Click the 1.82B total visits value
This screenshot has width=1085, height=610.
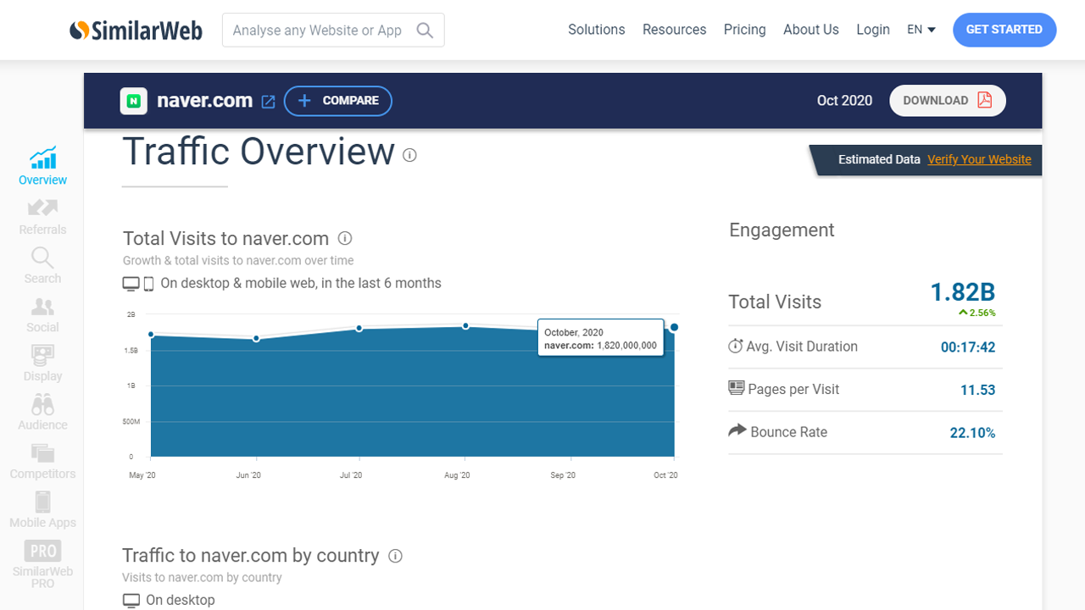[963, 292]
